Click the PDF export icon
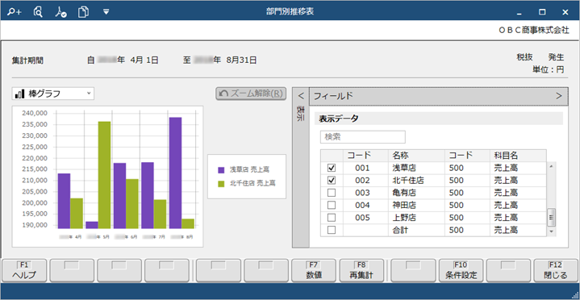Viewport: 580px width, 300px height. coord(61,12)
